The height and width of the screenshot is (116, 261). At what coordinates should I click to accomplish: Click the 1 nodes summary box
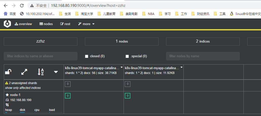pyautogui.click(x=122, y=41)
